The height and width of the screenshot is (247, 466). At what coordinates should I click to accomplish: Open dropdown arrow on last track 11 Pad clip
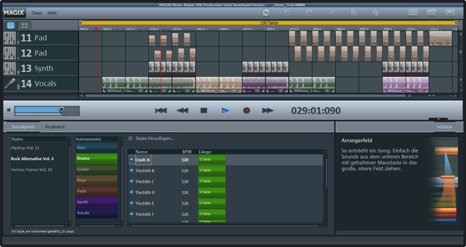point(444,44)
